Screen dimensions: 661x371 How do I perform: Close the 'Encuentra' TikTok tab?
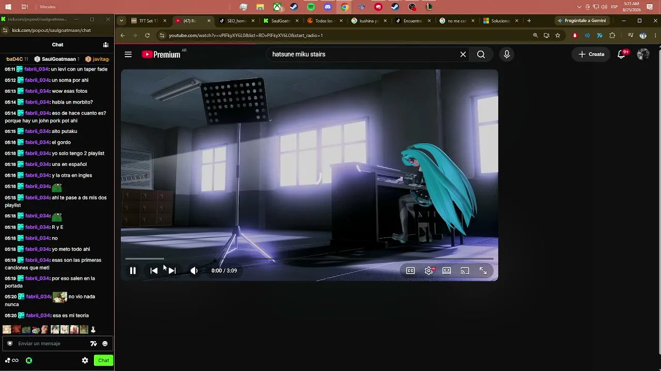pos(429,21)
